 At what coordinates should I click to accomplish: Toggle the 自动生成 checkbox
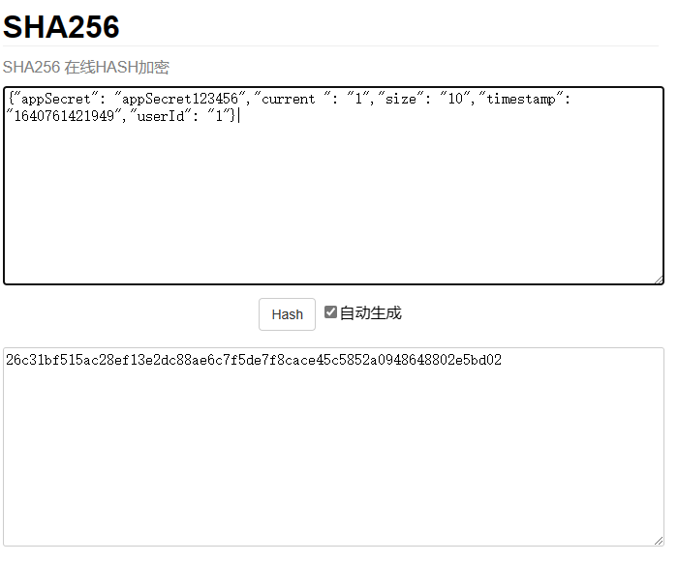click(x=330, y=312)
